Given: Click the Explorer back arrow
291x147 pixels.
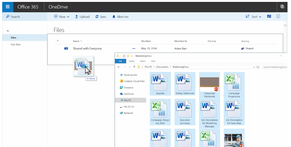Looking at the screenshot, I should click(119, 67).
